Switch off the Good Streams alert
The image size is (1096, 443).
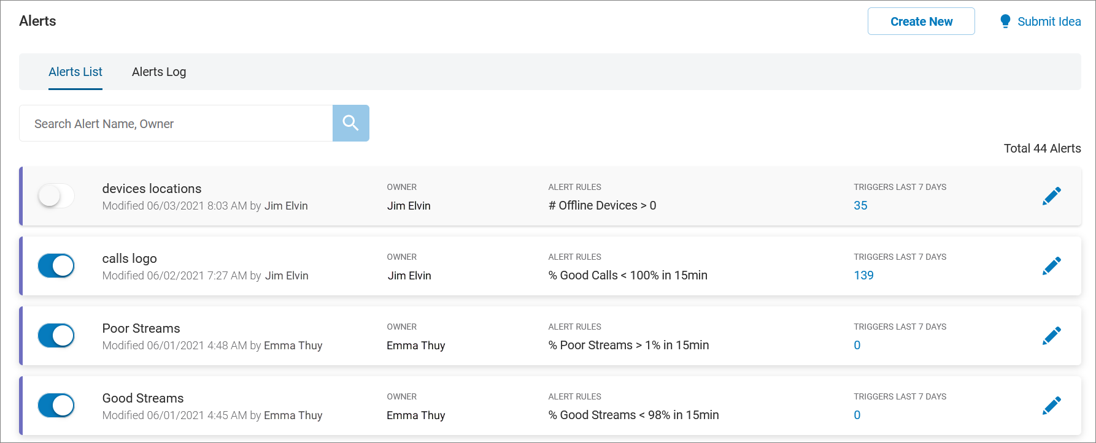[x=56, y=406]
